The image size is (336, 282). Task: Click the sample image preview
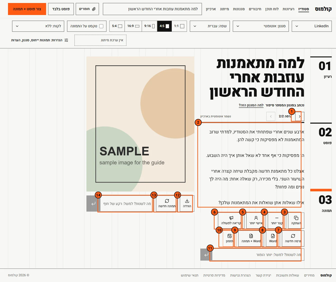[140, 124]
